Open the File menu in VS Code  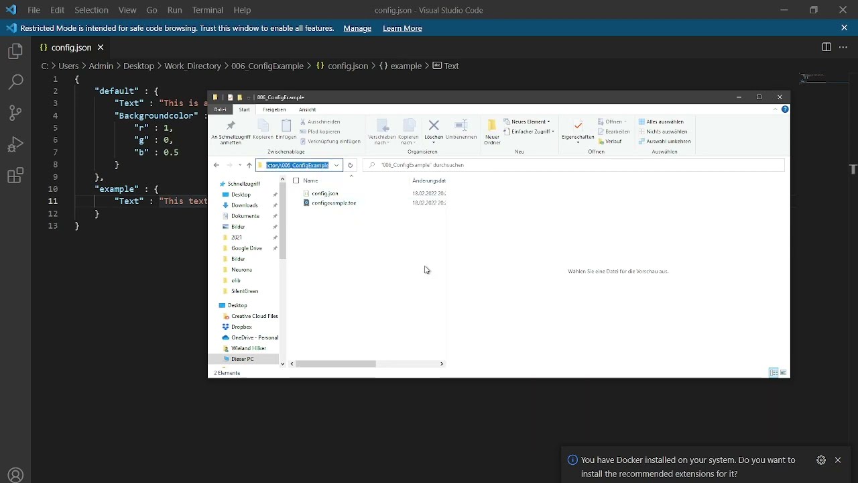tap(34, 10)
